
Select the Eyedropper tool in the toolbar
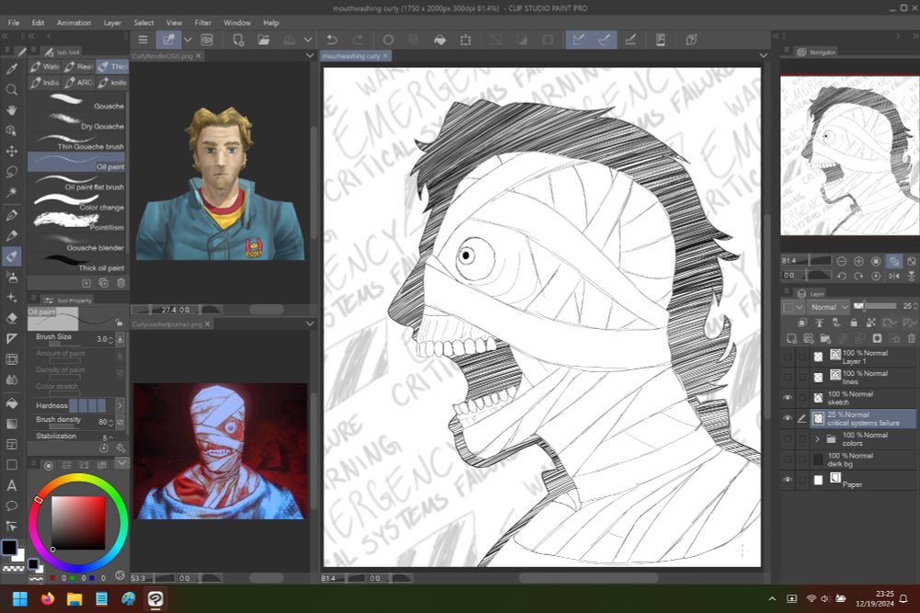12,69
